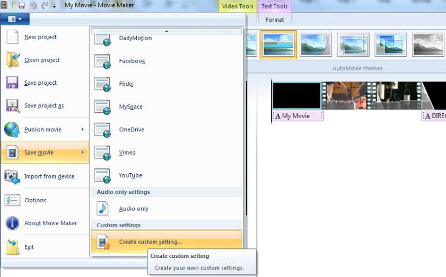Apply the page-curl AutoMovie theme thumbnail

(x=316, y=44)
